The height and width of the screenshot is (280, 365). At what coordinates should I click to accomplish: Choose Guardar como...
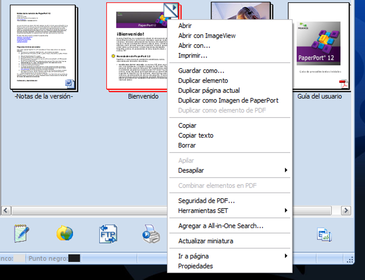[x=230, y=71]
